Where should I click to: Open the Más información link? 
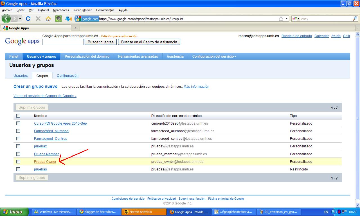[x=196, y=87]
